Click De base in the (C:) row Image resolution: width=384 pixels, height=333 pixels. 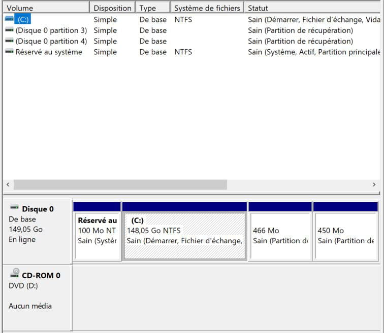point(153,20)
